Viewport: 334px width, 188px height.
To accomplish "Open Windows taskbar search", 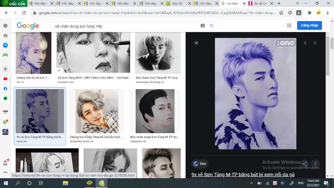I will coord(18,183).
